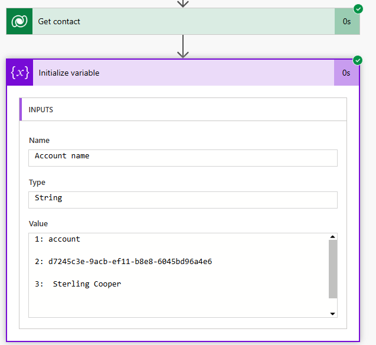Click the Name field containing Account name
Image resolution: width=376 pixels, height=345 pixels.
click(x=183, y=157)
